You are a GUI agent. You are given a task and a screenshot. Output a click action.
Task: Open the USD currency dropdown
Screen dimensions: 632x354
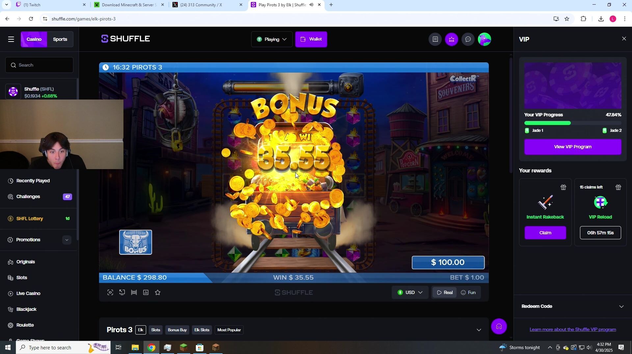click(410, 293)
